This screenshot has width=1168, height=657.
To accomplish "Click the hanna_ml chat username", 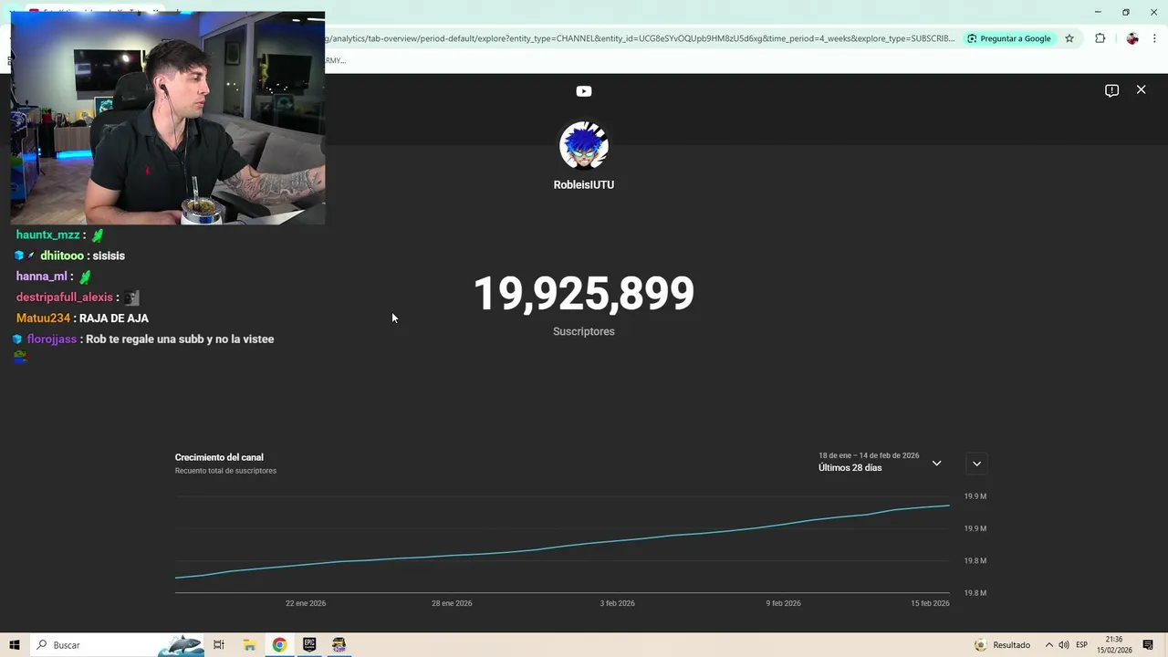I will coord(42,276).
